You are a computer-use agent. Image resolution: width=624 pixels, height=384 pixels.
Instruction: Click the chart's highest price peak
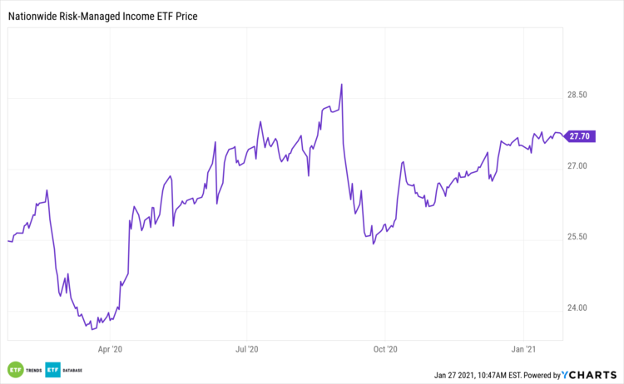pyautogui.click(x=341, y=84)
